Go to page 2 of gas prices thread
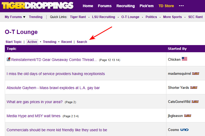 tap(74, 102)
